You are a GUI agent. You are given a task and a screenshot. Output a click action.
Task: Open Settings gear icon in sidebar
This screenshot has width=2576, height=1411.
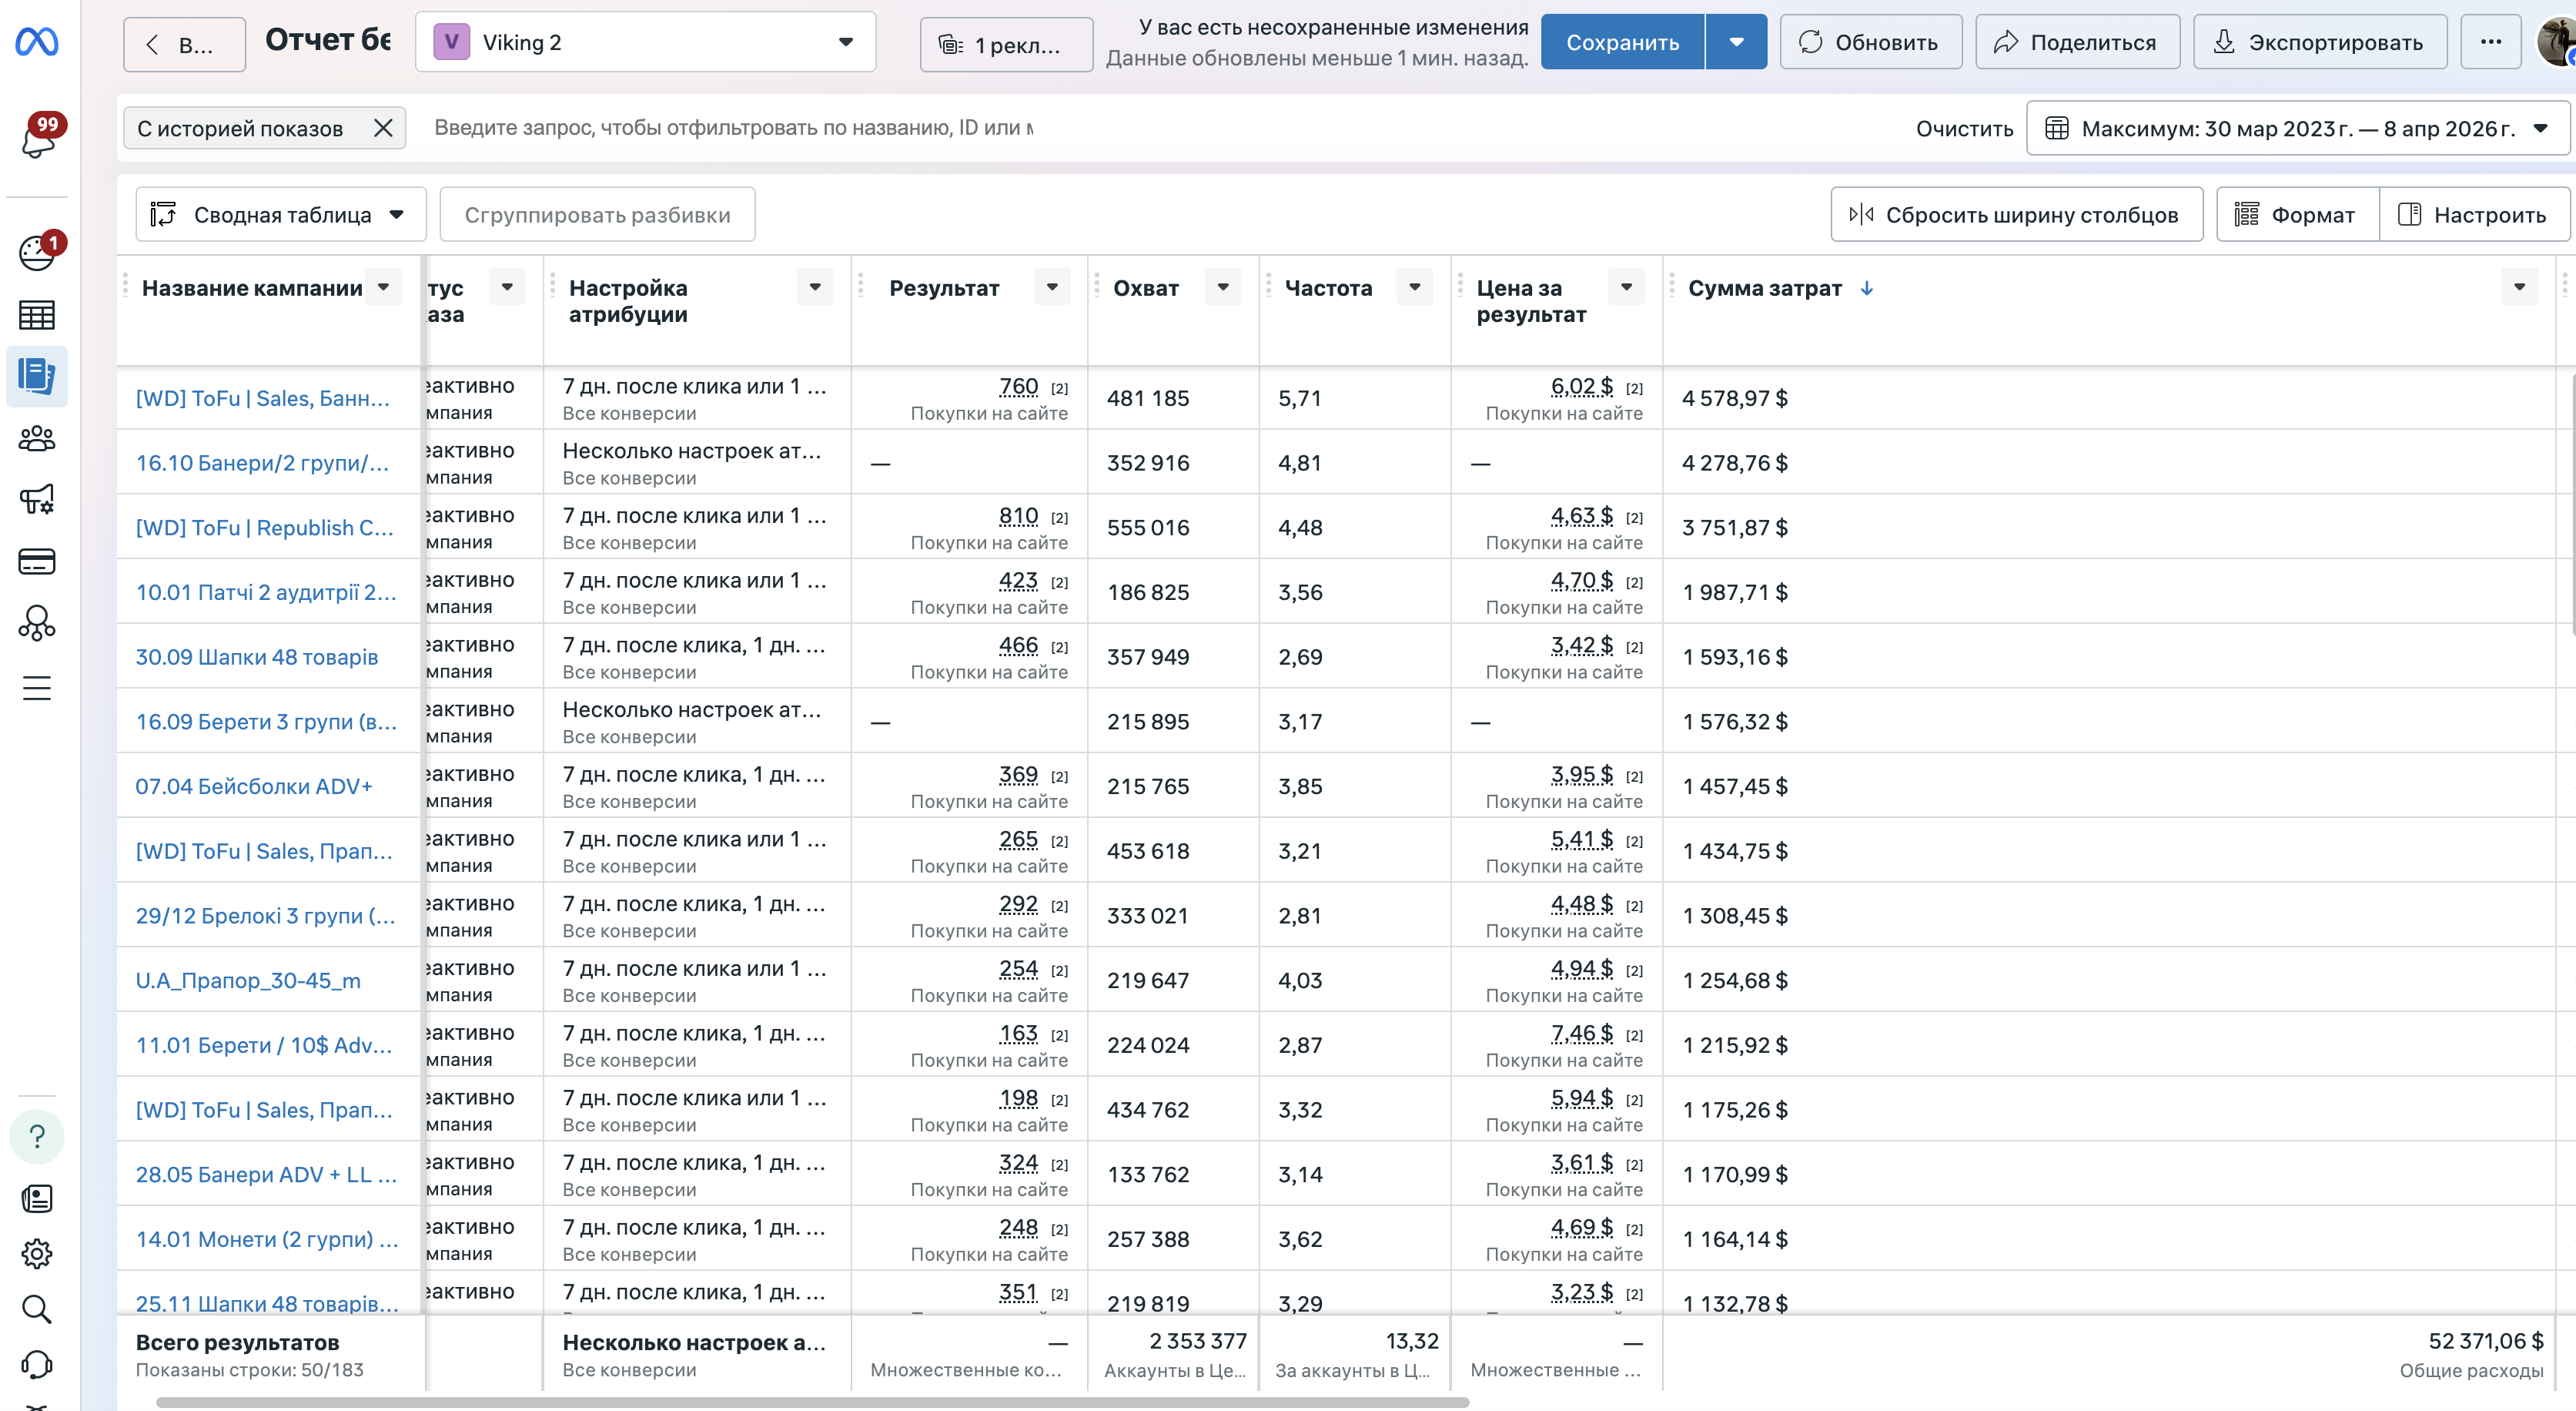37,1254
